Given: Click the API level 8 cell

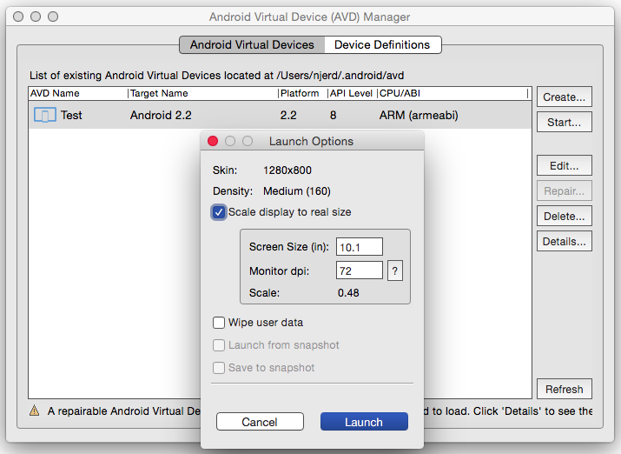Looking at the screenshot, I should coord(333,115).
